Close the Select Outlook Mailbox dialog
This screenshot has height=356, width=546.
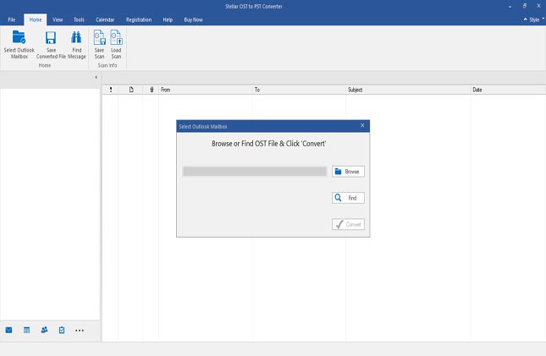[362, 126]
